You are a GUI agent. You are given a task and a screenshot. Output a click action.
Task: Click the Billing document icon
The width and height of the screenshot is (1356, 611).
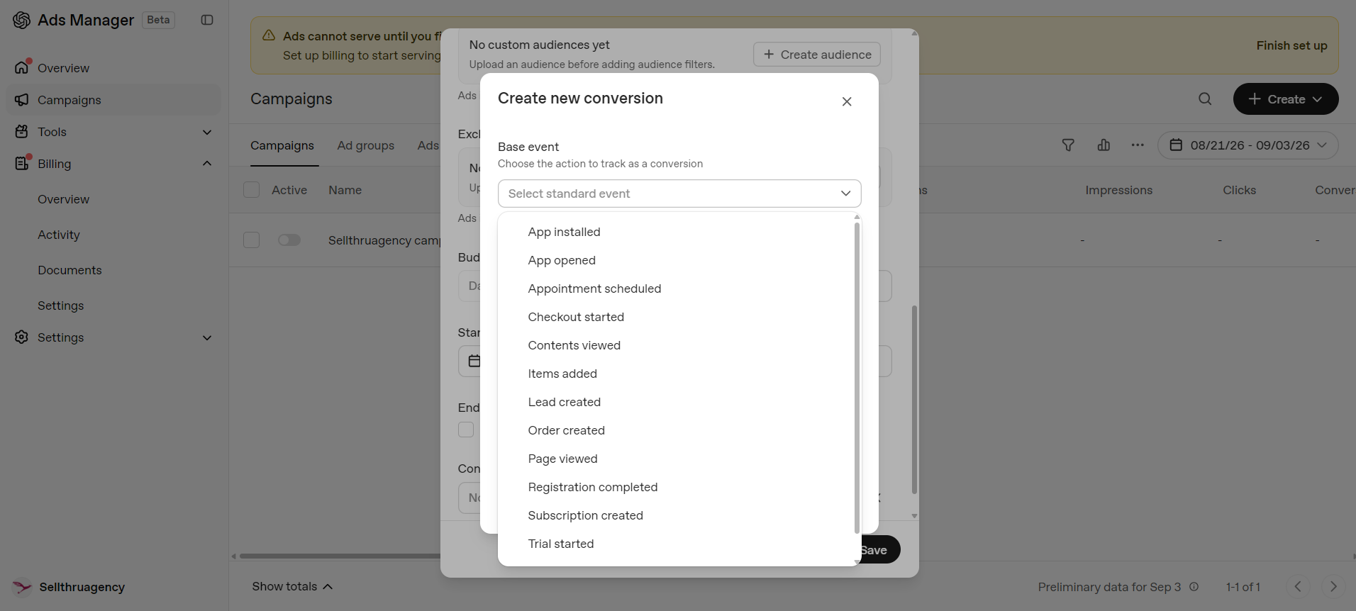tap(22, 164)
